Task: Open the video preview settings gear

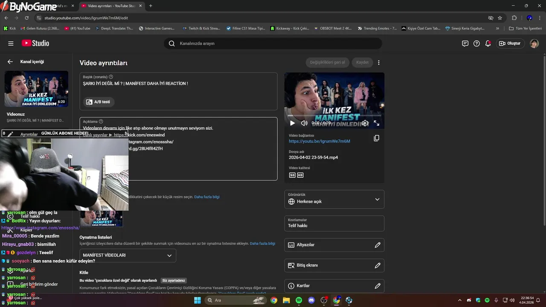Action: coord(365,123)
